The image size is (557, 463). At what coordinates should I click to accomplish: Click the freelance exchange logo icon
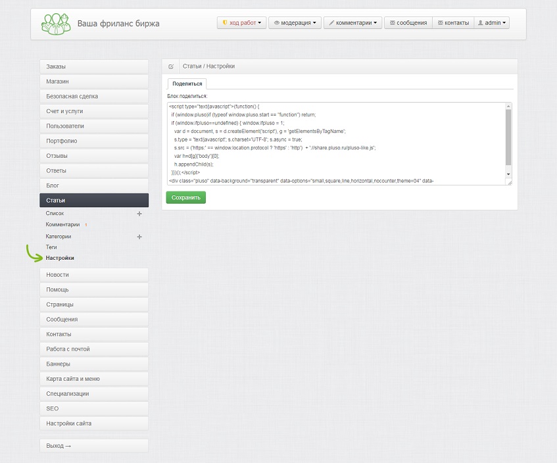coord(56,24)
